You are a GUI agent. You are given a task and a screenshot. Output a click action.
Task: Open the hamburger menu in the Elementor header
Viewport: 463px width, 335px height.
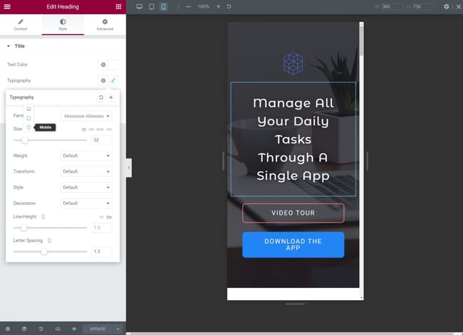tap(8, 6)
